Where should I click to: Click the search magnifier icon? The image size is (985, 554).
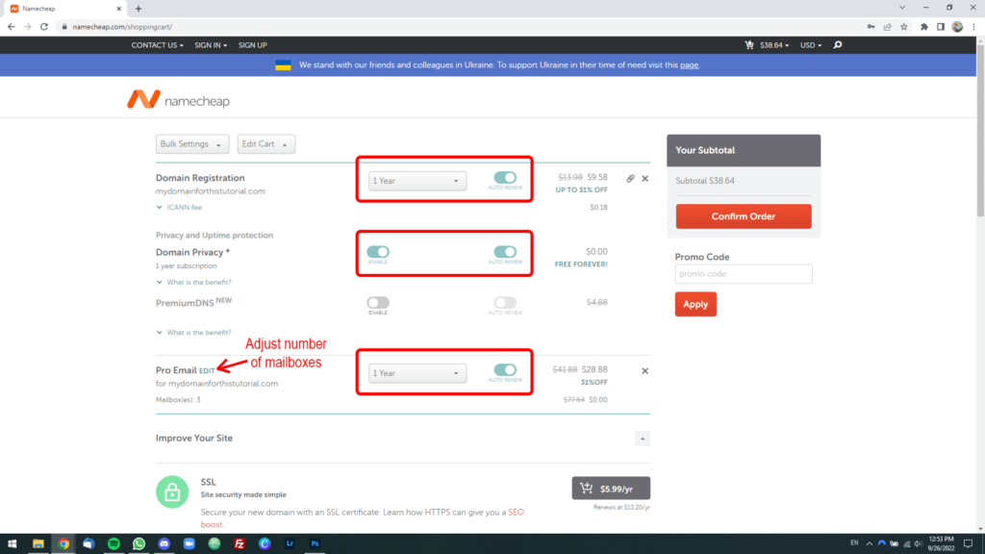click(838, 45)
